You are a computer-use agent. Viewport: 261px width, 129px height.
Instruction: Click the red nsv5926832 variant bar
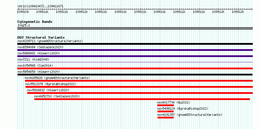click(140, 93)
